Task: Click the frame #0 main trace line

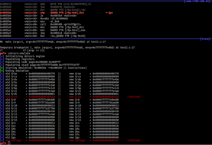Action: (53, 42)
